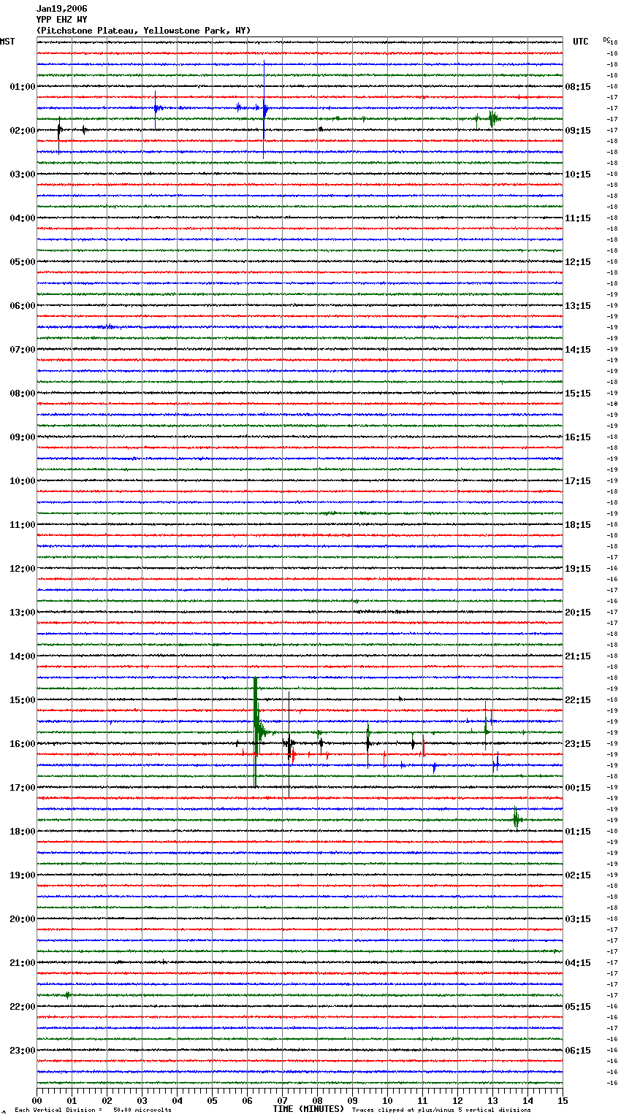Click the date header Jan19,2006
621x1120 pixels.
pos(61,9)
